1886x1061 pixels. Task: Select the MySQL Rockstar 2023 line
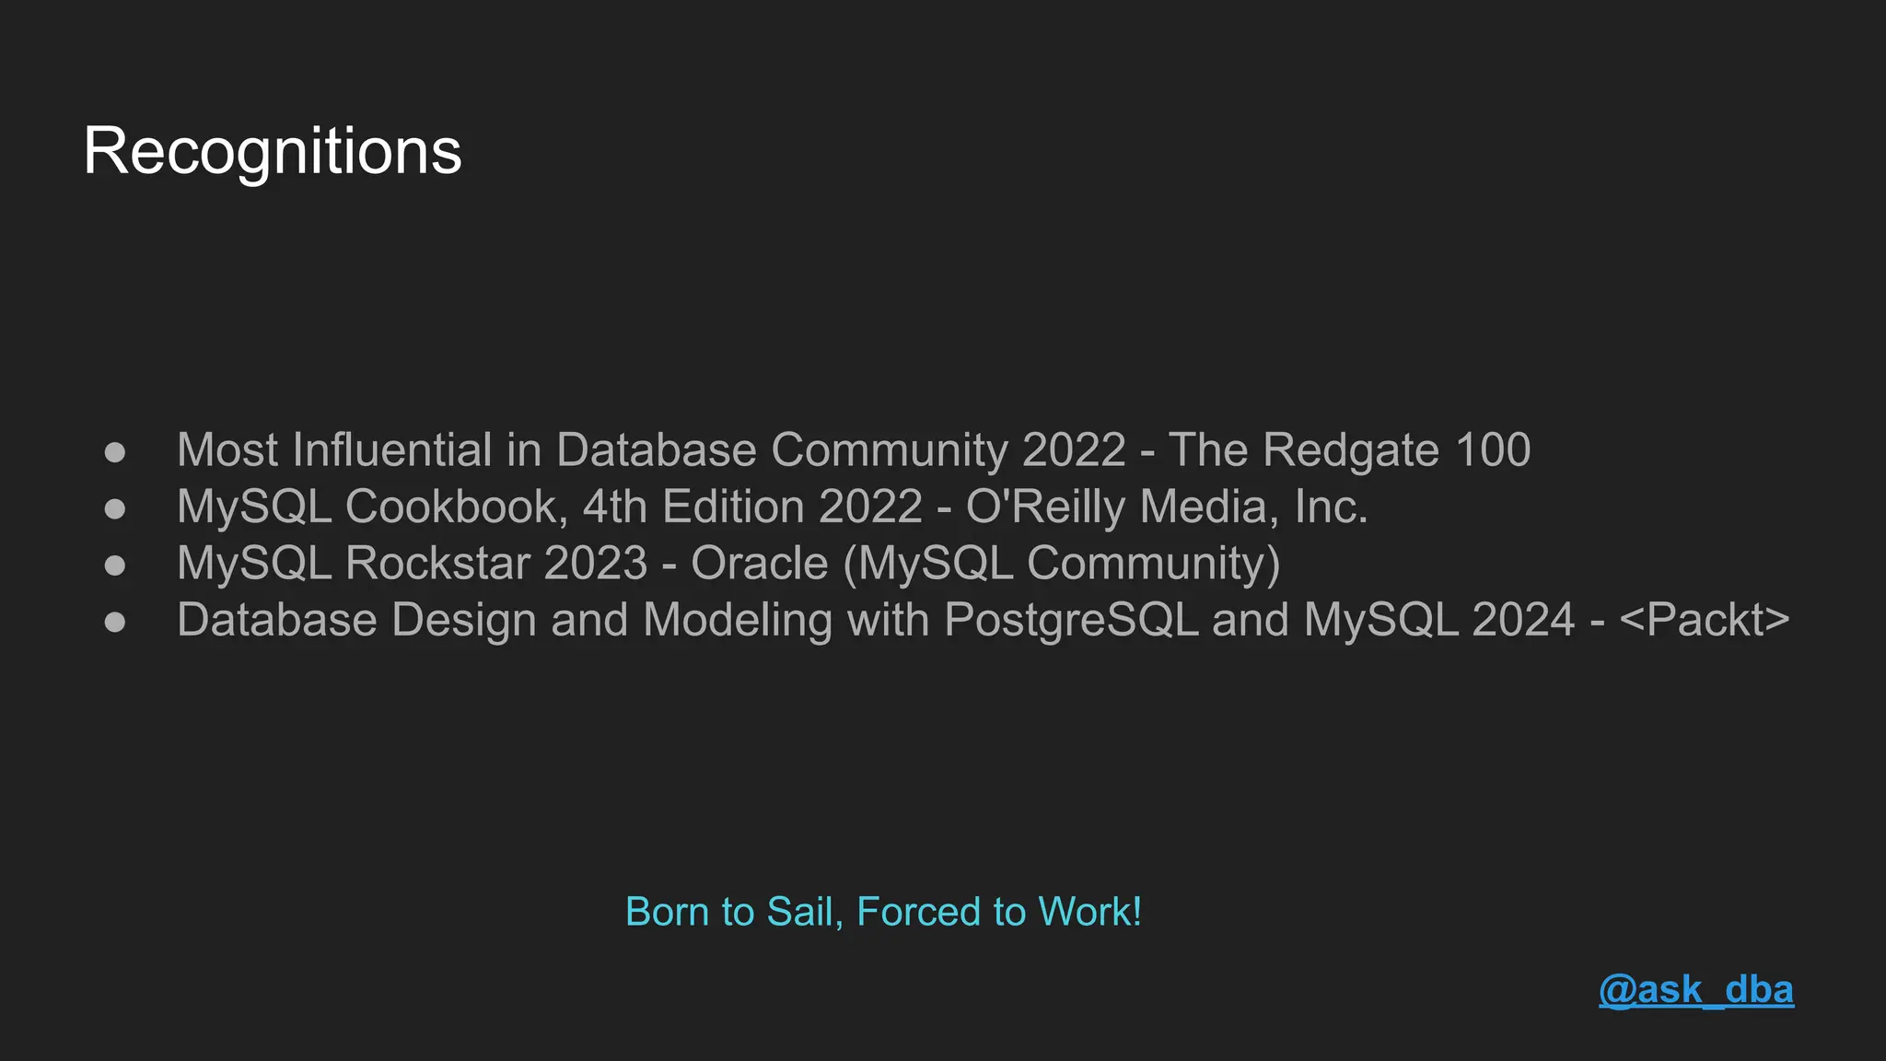pyautogui.click(x=728, y=564)
